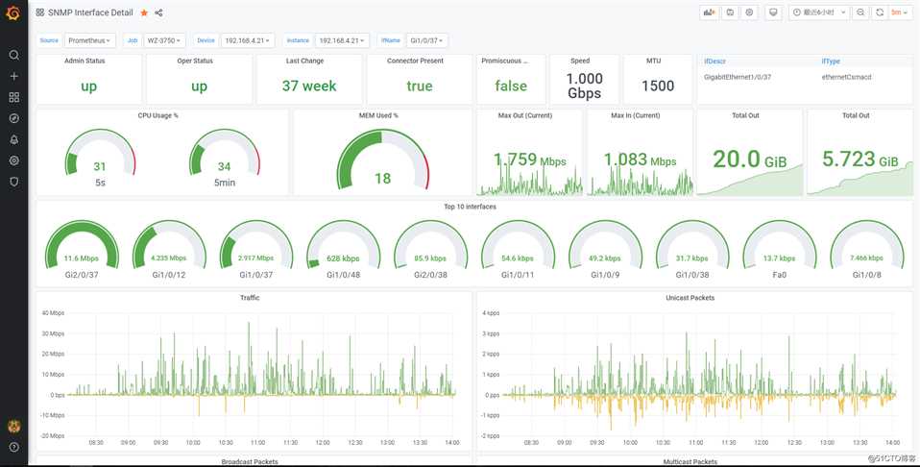Screen dimensions: 920x467
Task: Click the 5min CPU gauge
Action: 224,154
